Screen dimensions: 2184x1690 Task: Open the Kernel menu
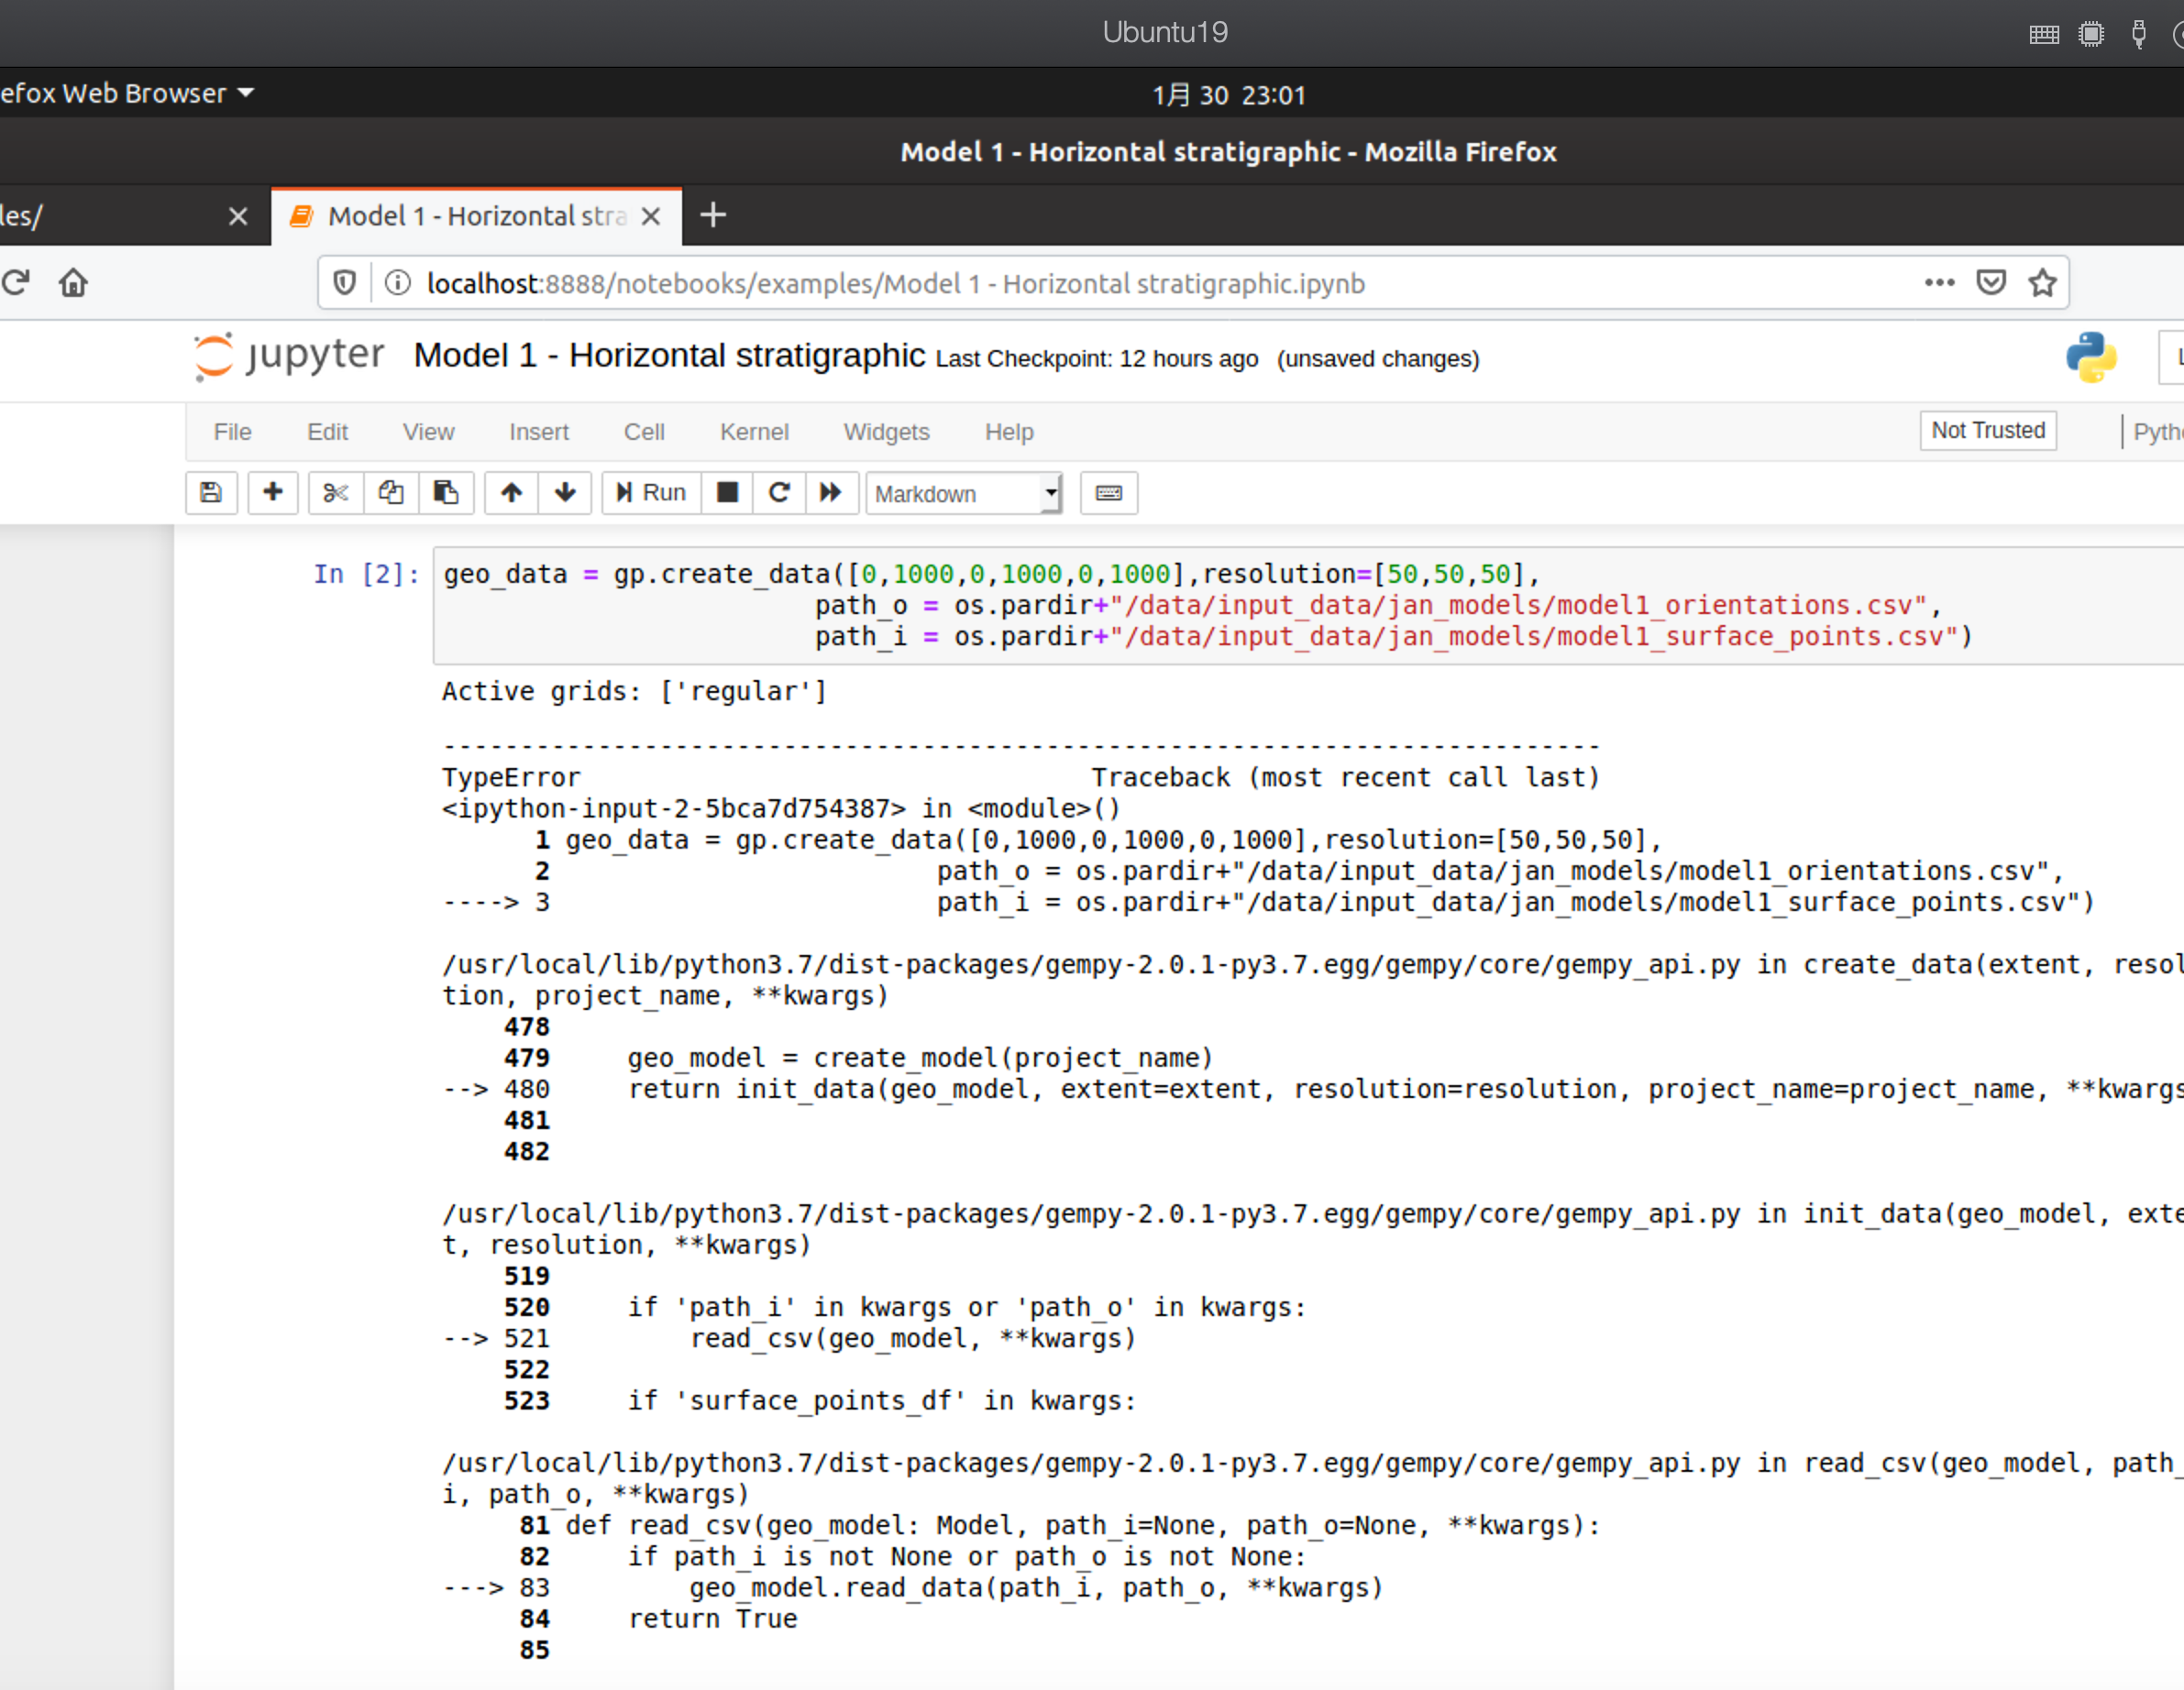click(753, 432)
